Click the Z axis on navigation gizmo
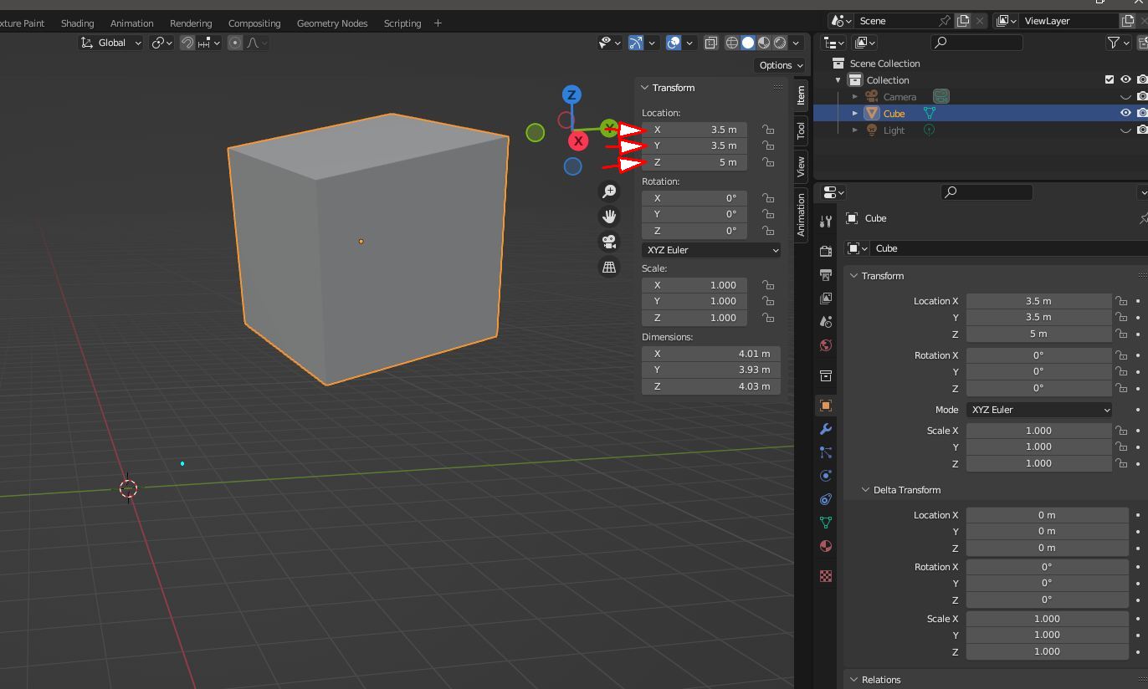1148x689 pixels. pyautogui.click(x=571, y=94)
